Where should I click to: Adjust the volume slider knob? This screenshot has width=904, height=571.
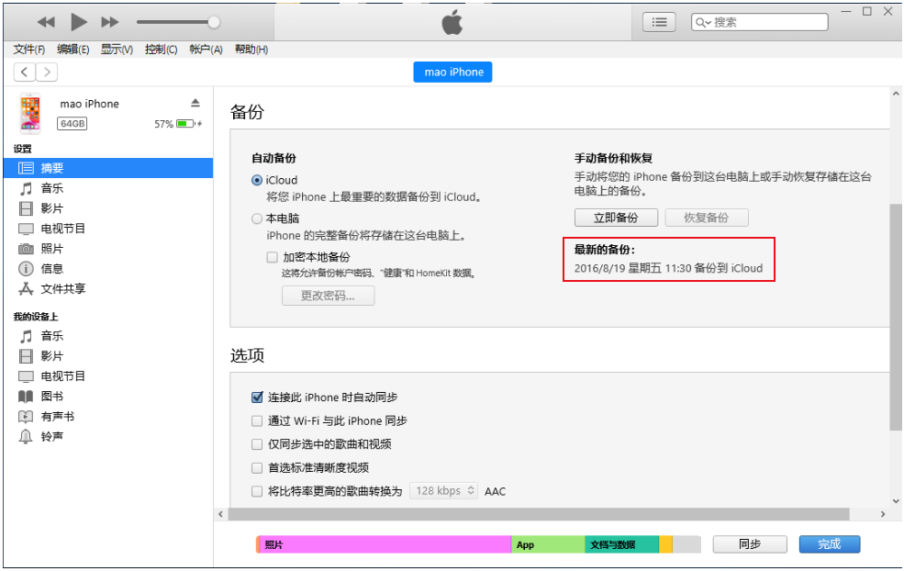213,23
